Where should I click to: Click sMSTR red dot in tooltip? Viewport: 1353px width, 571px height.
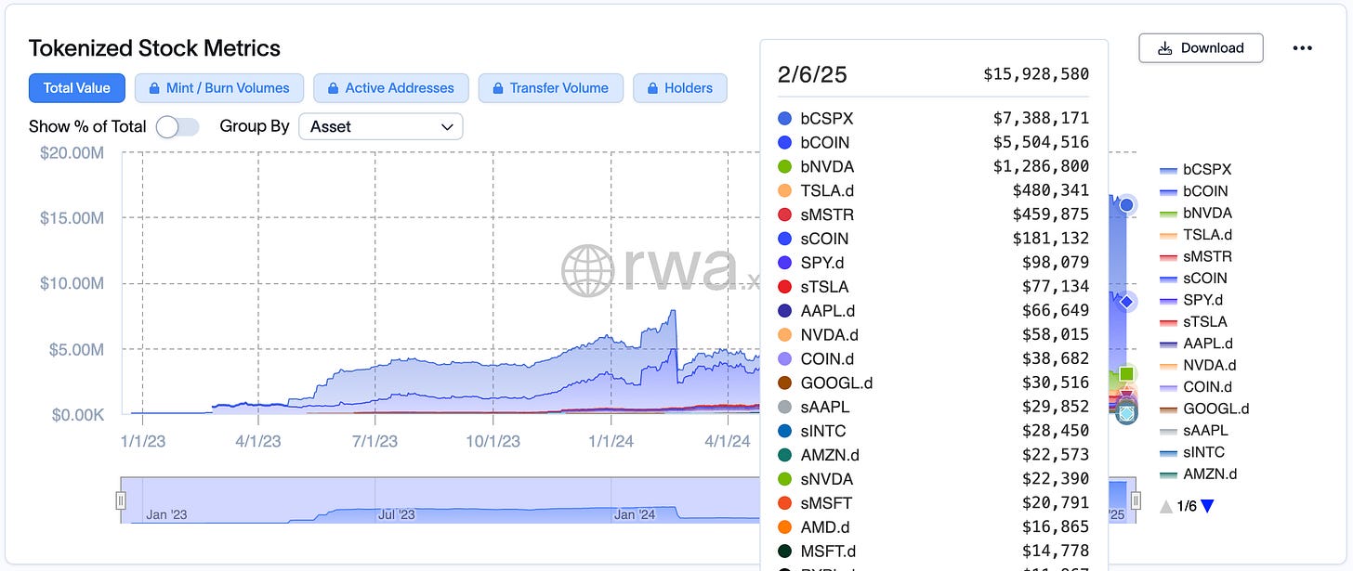pyautogui.click(x=784, y=214)
